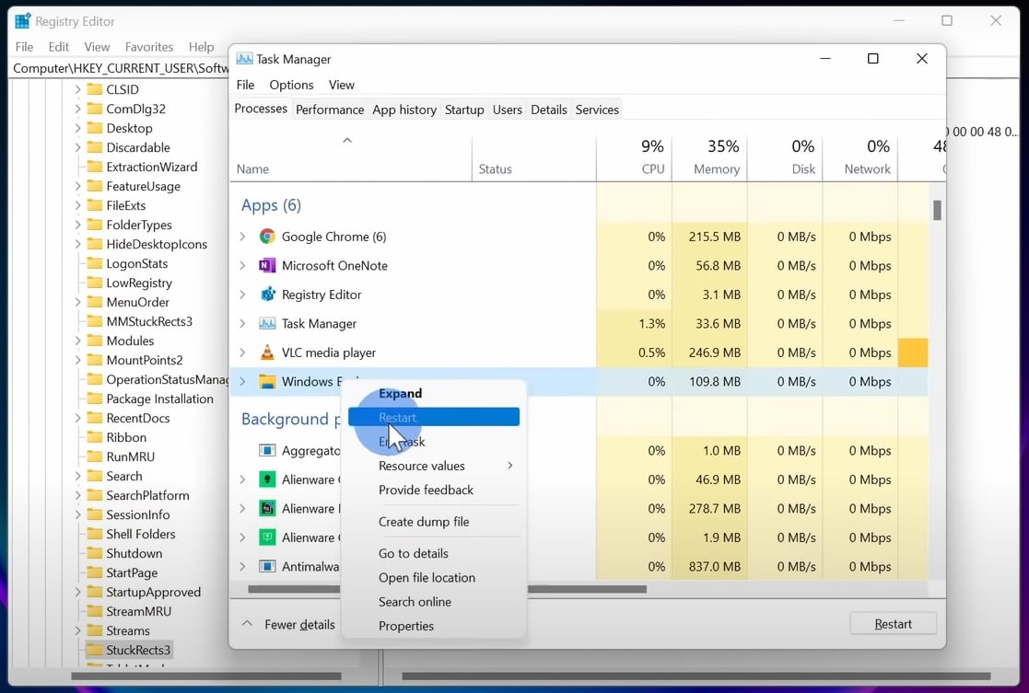Click the Windows Explorer folder icon in process list
Viewport: 1029px width, 693px height.
[267, 382]
